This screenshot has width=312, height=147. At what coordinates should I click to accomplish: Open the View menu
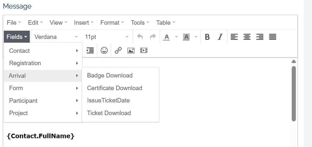58,22
